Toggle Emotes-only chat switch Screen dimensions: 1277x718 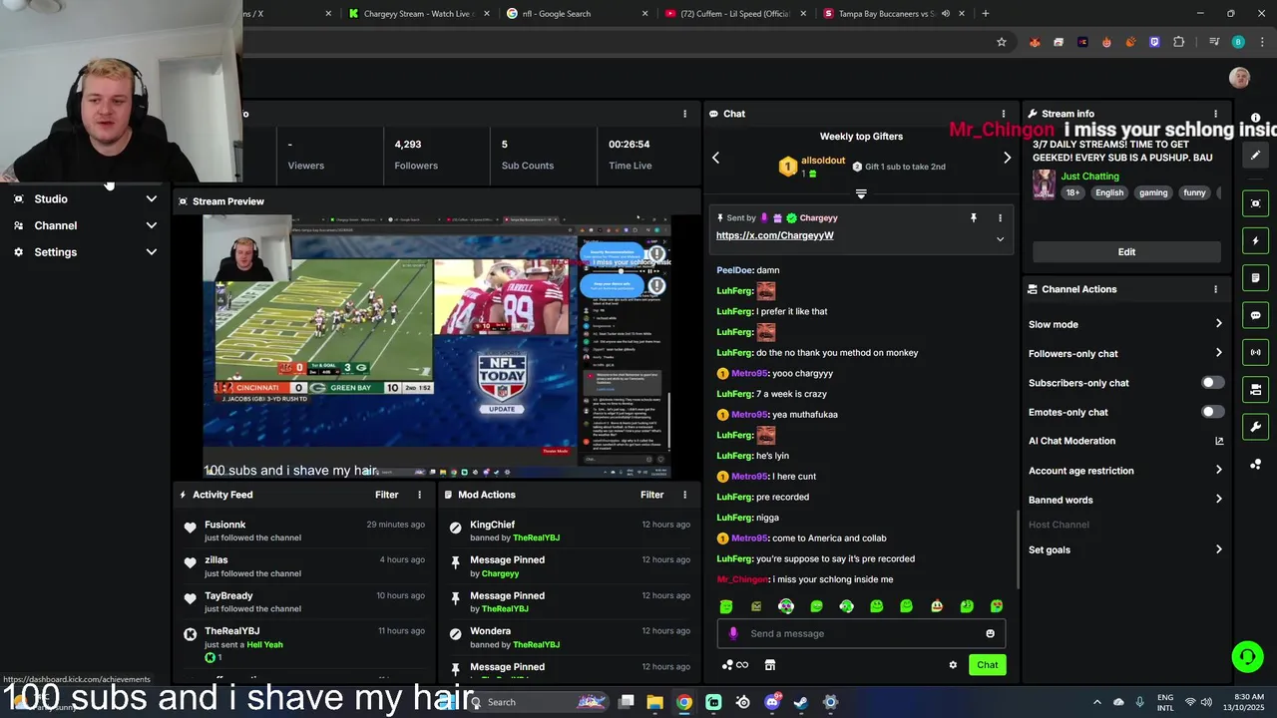point(1212,412)
